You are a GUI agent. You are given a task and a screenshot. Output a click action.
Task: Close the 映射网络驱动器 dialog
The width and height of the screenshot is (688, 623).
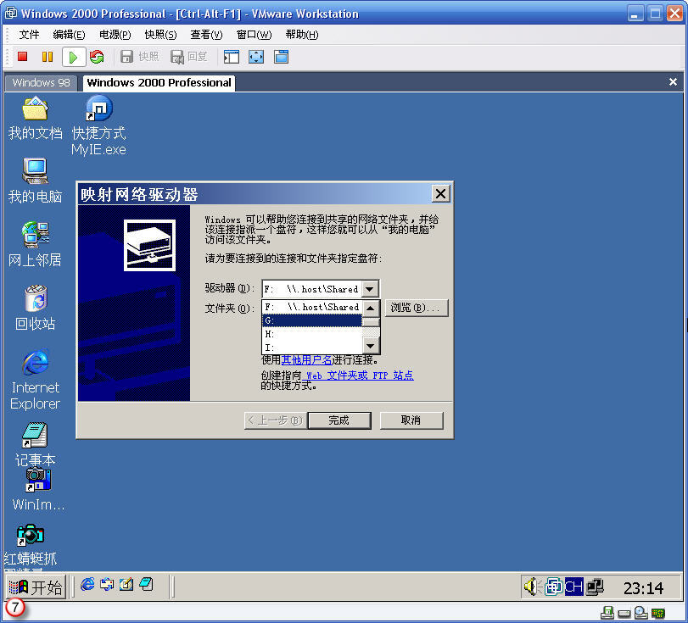(440, 194)
